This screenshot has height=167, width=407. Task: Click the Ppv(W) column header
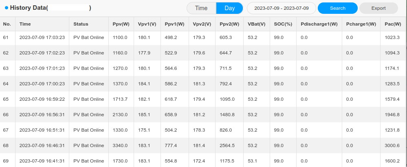(121, 24)
